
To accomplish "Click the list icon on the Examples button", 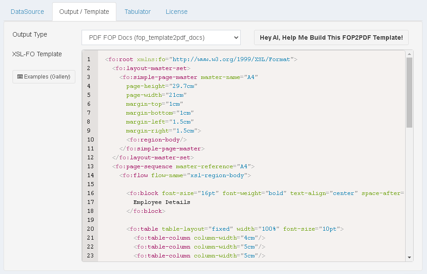I will coord(20,77).
